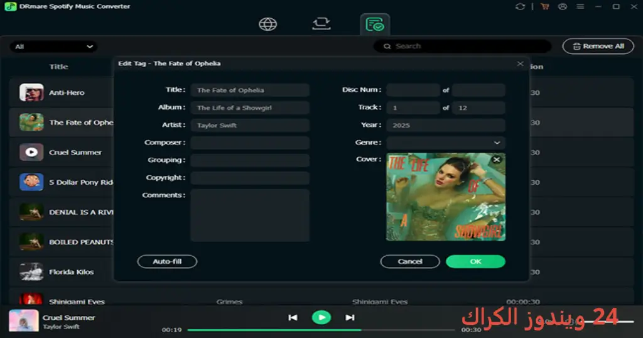Seek on the playback progress bar

tap(321, 330)
